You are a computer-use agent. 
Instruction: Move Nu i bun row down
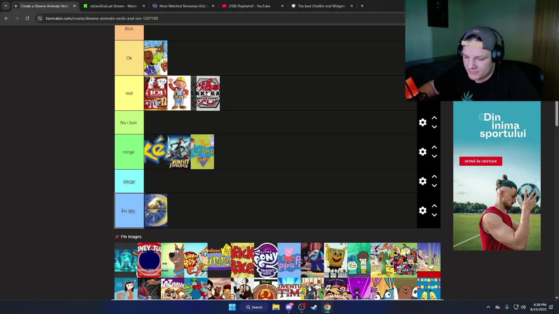tap(434, 127)
